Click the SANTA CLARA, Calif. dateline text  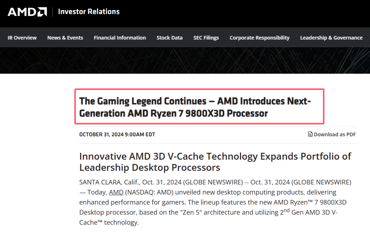tap(110, 182)
